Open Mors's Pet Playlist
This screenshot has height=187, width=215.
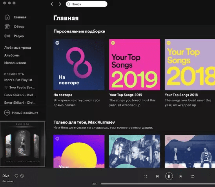point(18,80)
